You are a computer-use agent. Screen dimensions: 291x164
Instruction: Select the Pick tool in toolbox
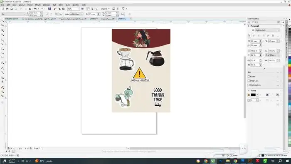tap(2, 21)
